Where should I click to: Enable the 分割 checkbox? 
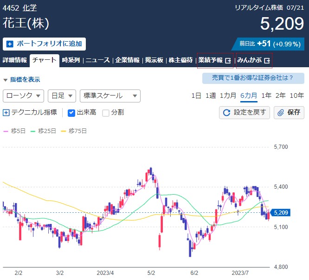106,112
